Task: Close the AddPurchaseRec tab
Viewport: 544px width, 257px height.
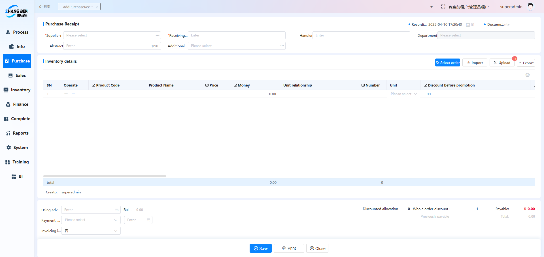Action: coord(97,7)
